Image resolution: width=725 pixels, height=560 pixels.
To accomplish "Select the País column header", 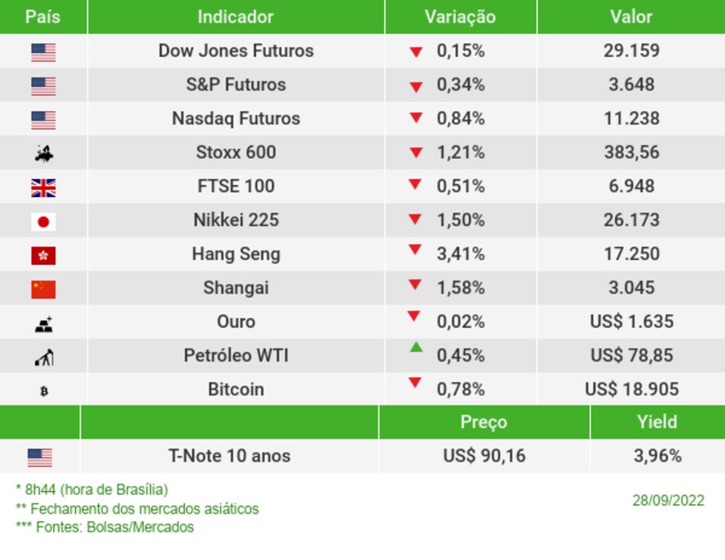I will click(43, 17).
